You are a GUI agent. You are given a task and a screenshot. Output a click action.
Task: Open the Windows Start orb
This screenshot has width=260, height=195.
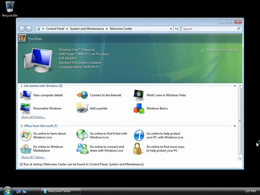7,191
